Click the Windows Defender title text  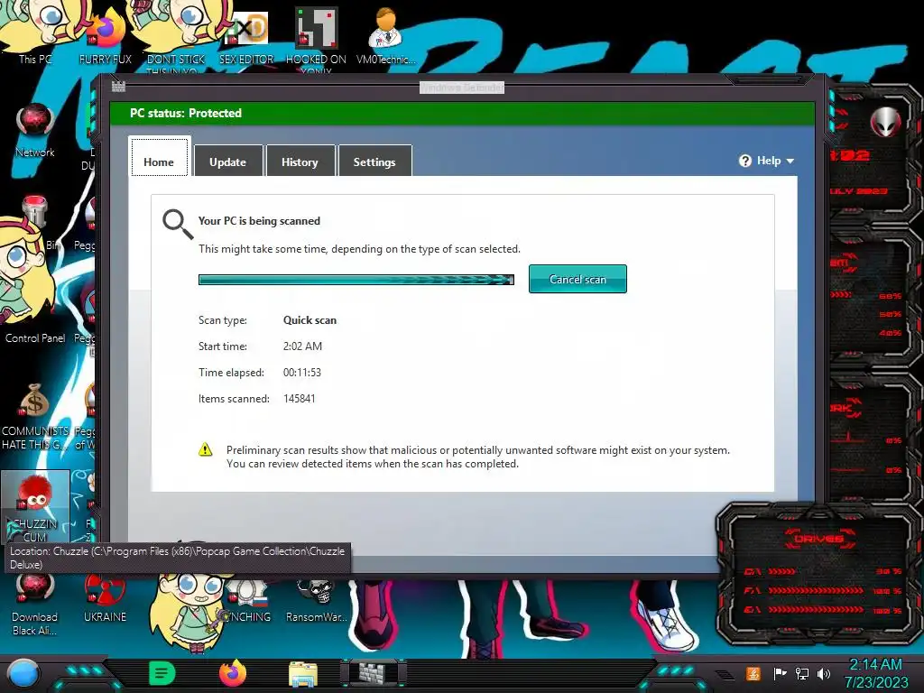pos(462,88)
